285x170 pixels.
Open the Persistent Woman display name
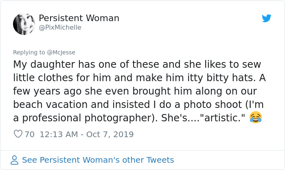[x=79, y=18]
